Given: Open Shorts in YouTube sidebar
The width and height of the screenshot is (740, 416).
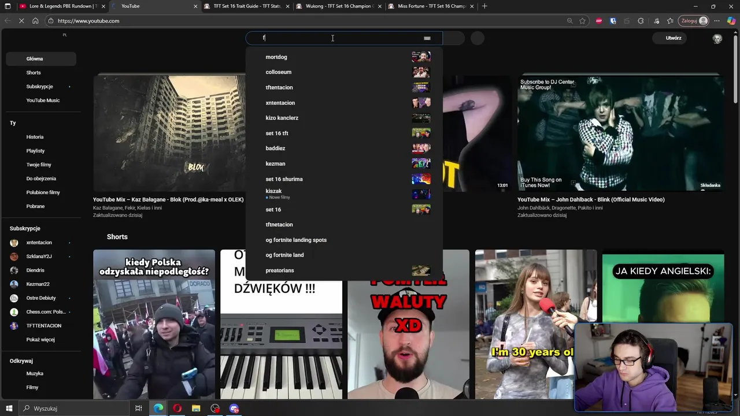Looking at the screenshot, I should (40, 73).
